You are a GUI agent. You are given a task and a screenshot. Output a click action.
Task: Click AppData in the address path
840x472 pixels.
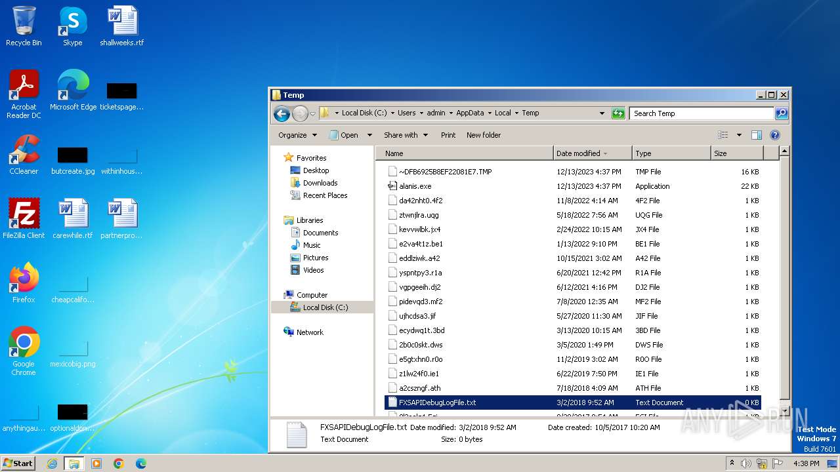(x=470, y=113)
